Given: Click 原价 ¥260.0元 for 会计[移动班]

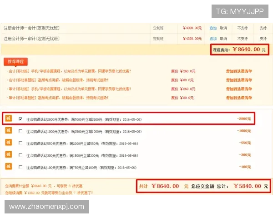Looking at the screenshot, I should pyautogui.click(x=183, y=71).
